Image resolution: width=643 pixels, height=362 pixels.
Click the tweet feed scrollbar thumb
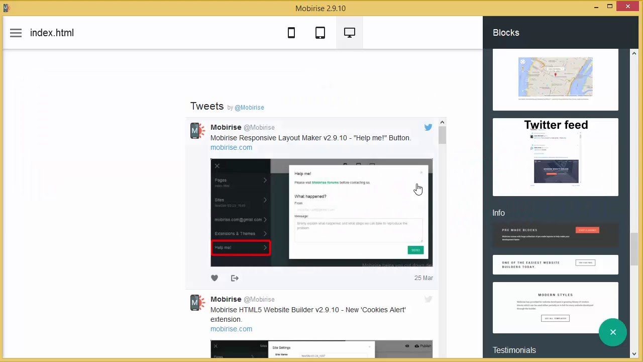pos(442,135)
